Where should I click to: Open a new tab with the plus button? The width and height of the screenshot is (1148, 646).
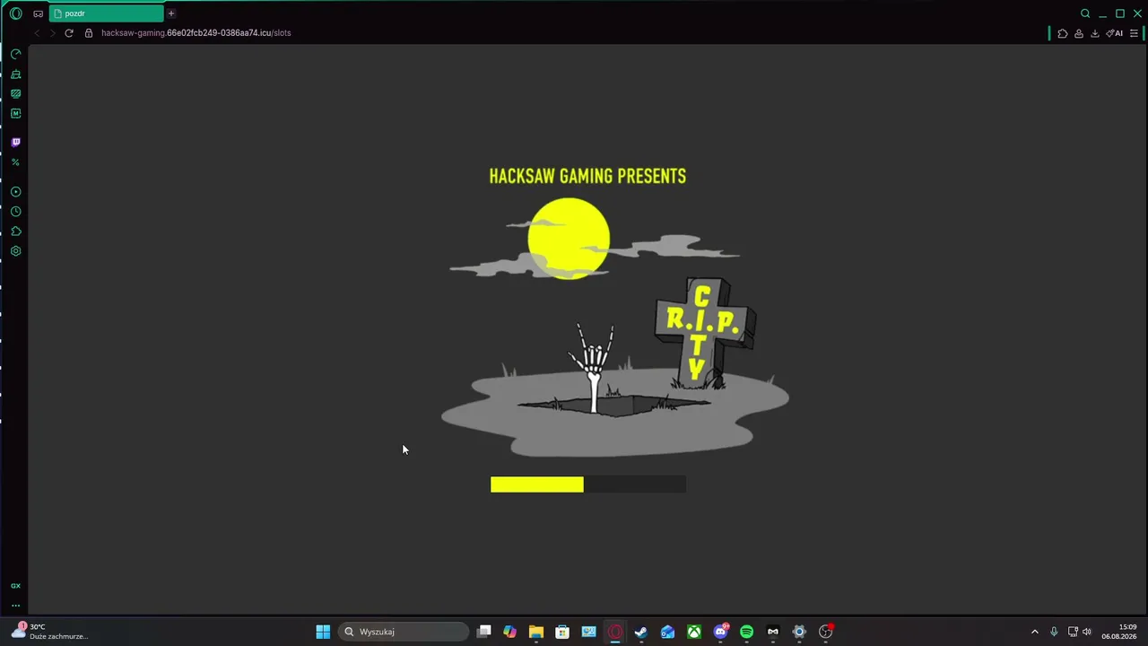click(171, 13)
